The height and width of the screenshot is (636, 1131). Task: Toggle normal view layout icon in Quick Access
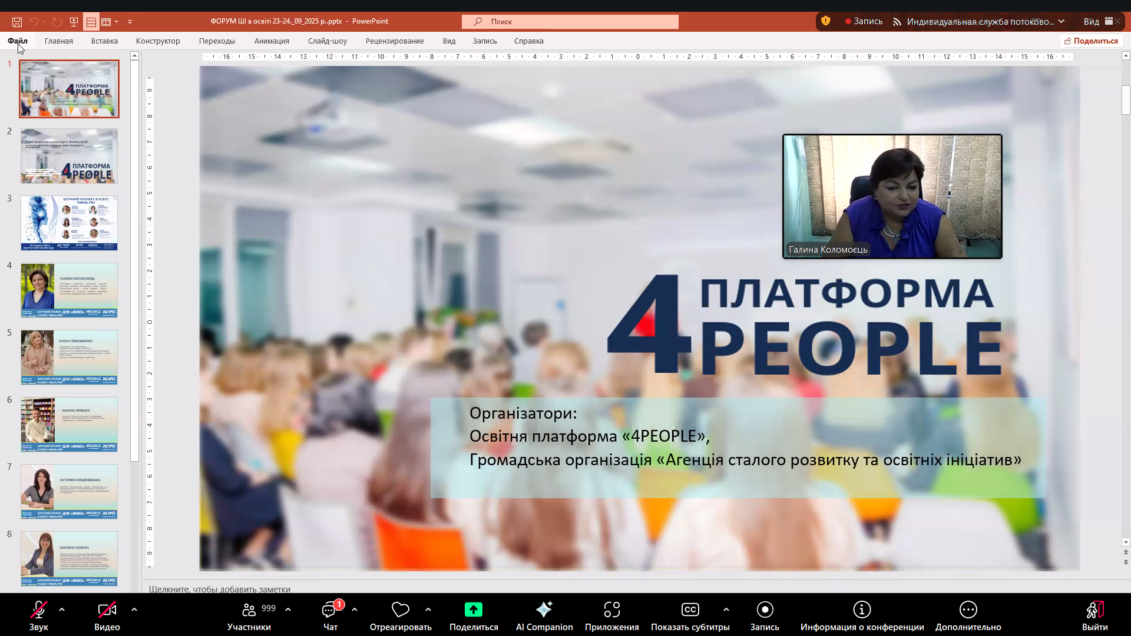click(91, 21)
